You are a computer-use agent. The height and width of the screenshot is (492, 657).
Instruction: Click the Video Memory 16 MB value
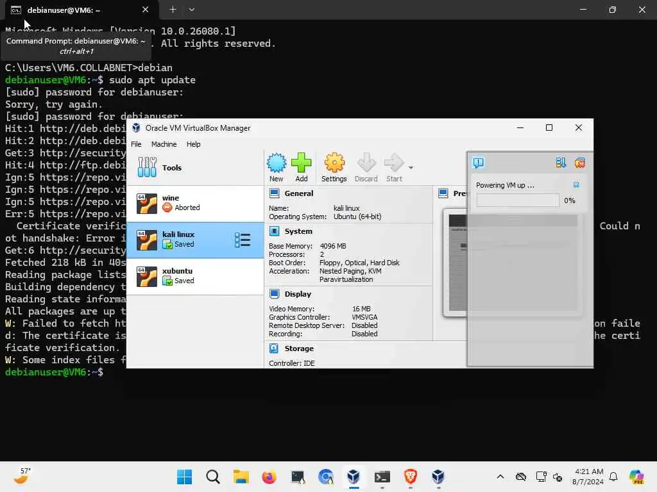(x=361, y=309)
